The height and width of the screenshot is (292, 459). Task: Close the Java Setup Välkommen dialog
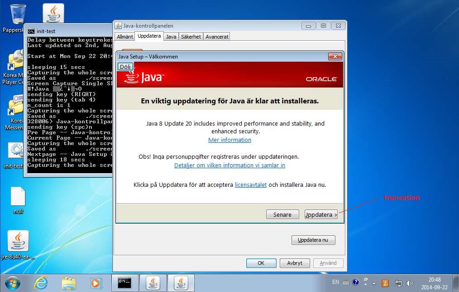click(335, 57)
